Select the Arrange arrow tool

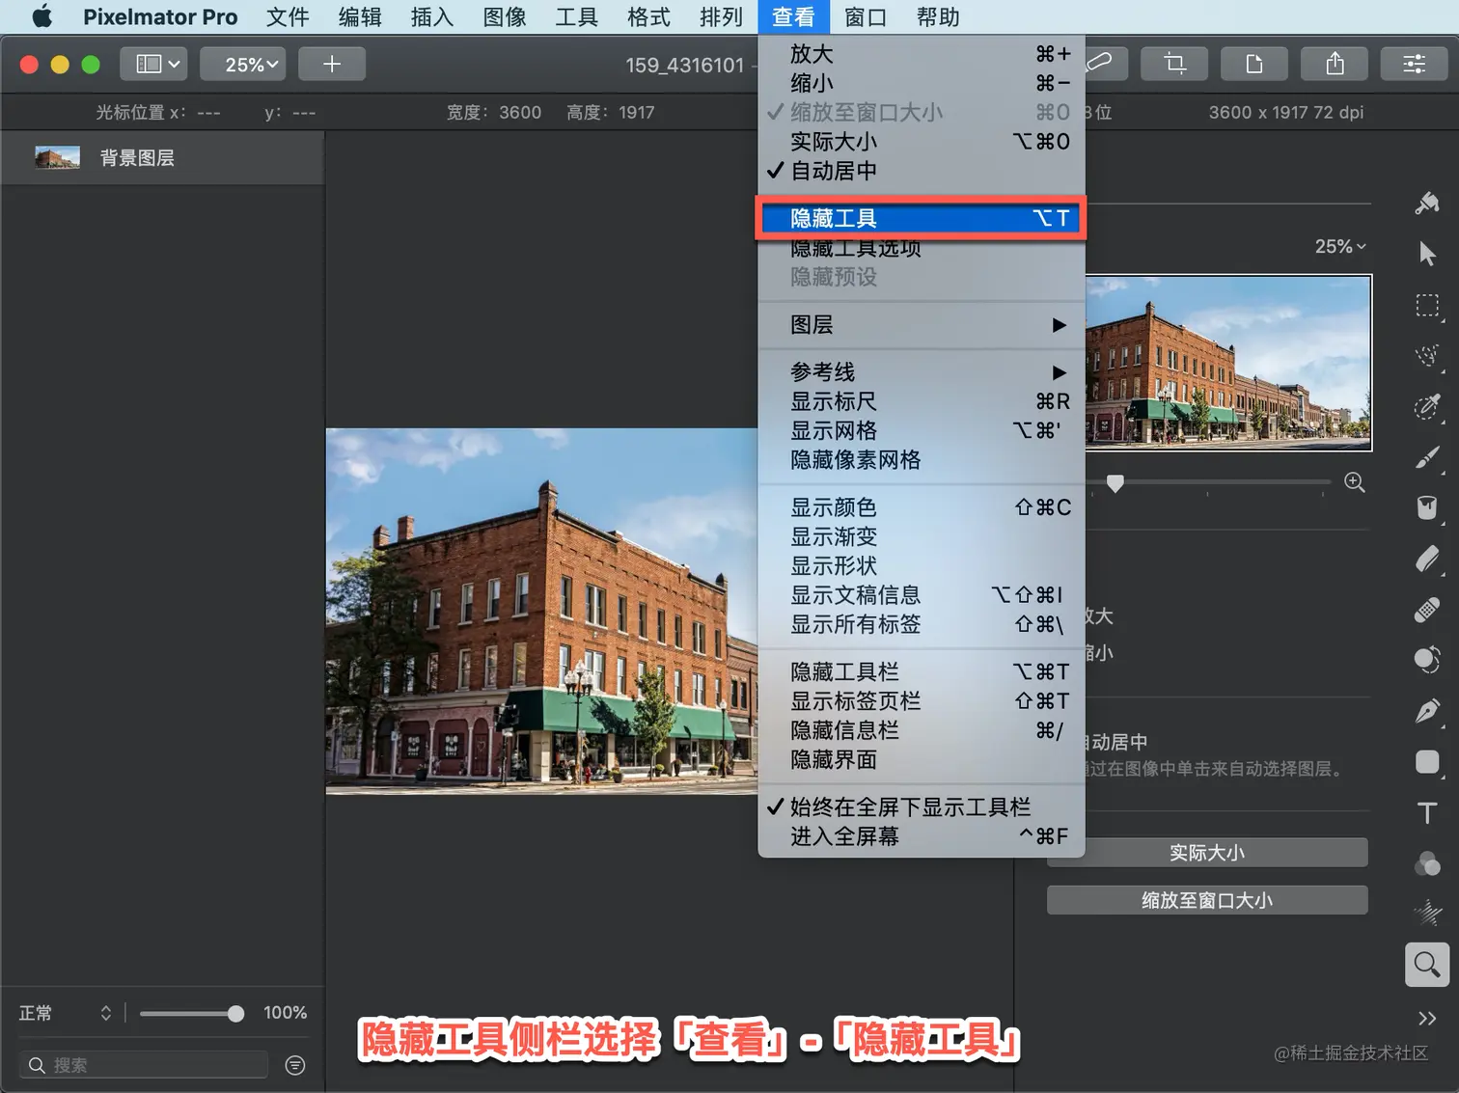[1427, 254]
